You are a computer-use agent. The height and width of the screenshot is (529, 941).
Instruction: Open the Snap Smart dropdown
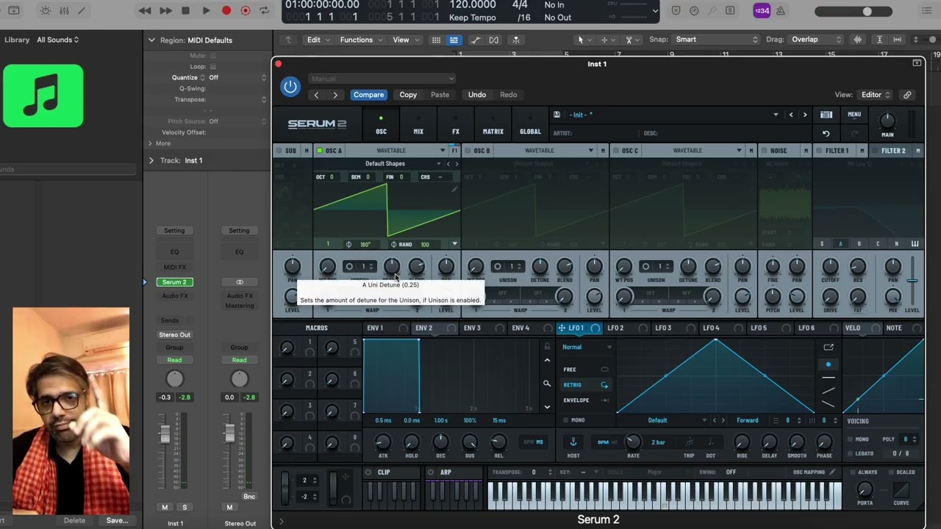[718, 40]
